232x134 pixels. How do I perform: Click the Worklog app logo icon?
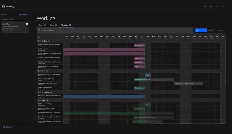(x=4, y=6)
